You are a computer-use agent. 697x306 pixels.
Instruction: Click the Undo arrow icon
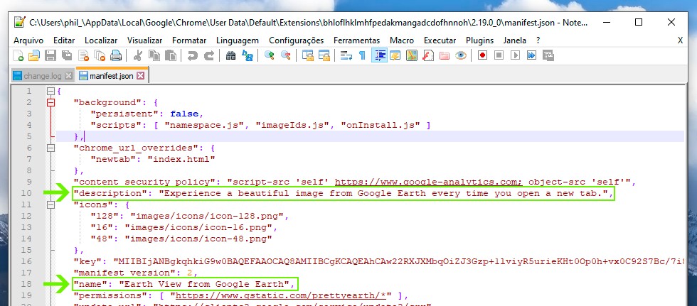(x=193, y=55)
